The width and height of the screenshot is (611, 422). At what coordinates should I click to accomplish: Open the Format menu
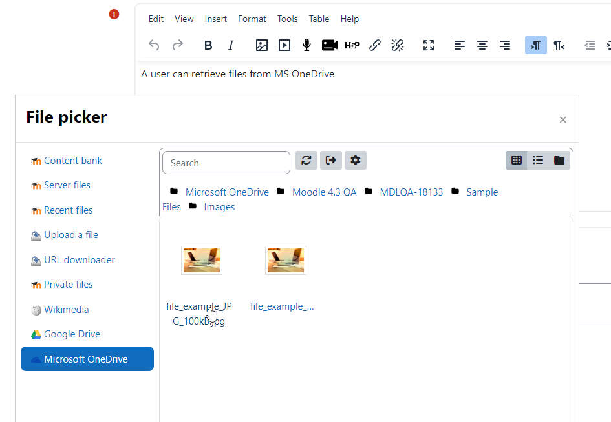tap(252, 19)
